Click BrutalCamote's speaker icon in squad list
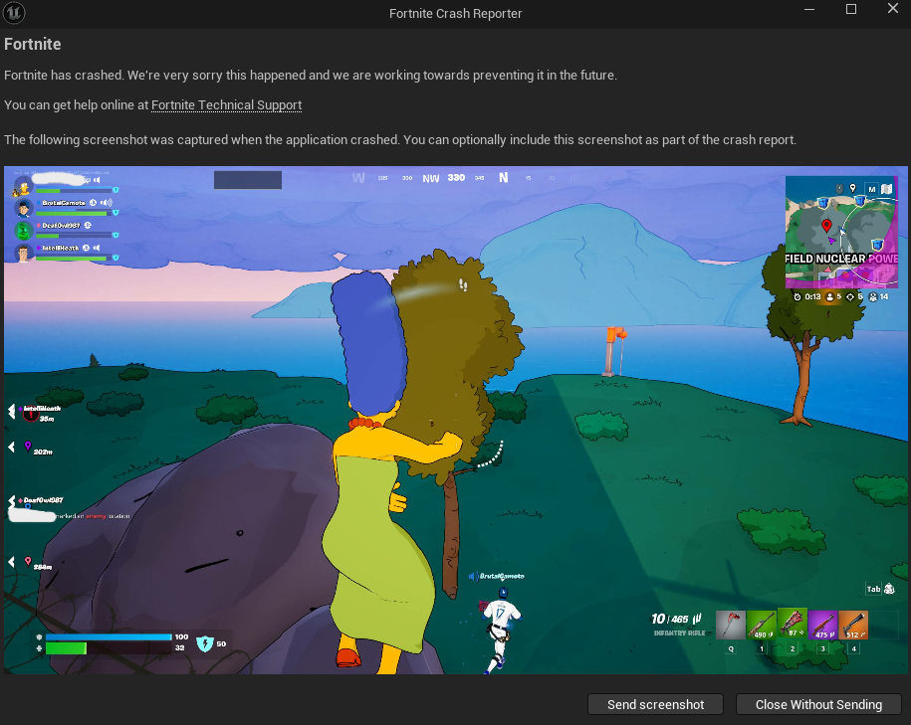911x725 pixels. click(106, 203)
